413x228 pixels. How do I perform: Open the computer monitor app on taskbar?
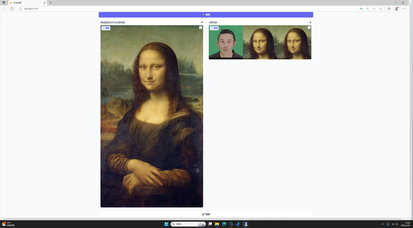point(246,224)
